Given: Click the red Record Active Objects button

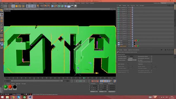Looking at the screenshot, I should (x=92, y=81).
